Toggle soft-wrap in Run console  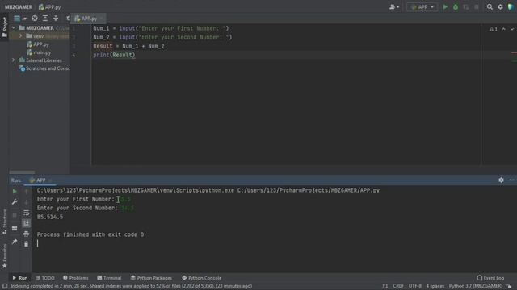coord(27,213)
